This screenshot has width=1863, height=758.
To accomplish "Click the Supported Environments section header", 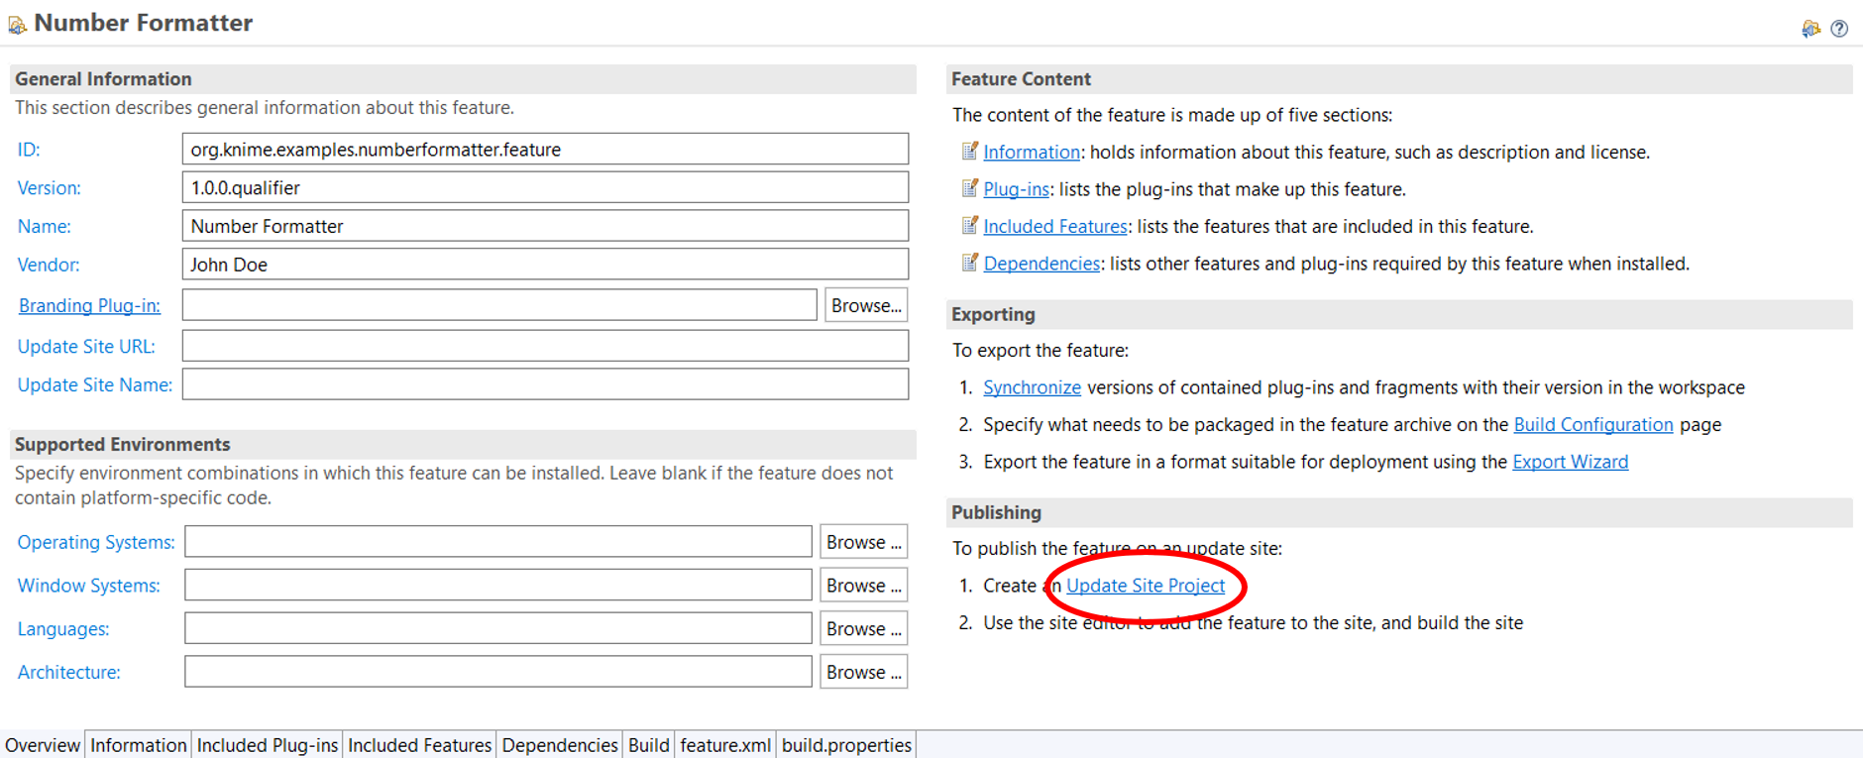I will [463, 445].
